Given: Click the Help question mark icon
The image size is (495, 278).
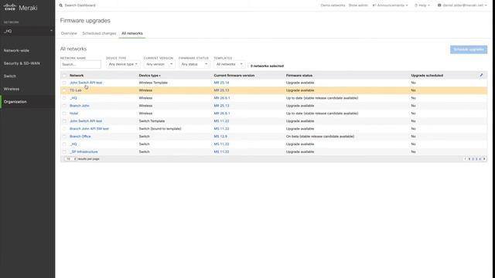Looking at the screenshot, I should tap(416, 5).
